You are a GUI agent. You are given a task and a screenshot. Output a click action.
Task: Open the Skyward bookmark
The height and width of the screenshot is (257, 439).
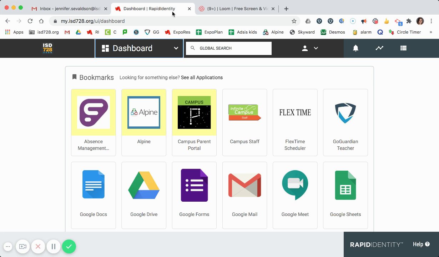tap(302, 32)
